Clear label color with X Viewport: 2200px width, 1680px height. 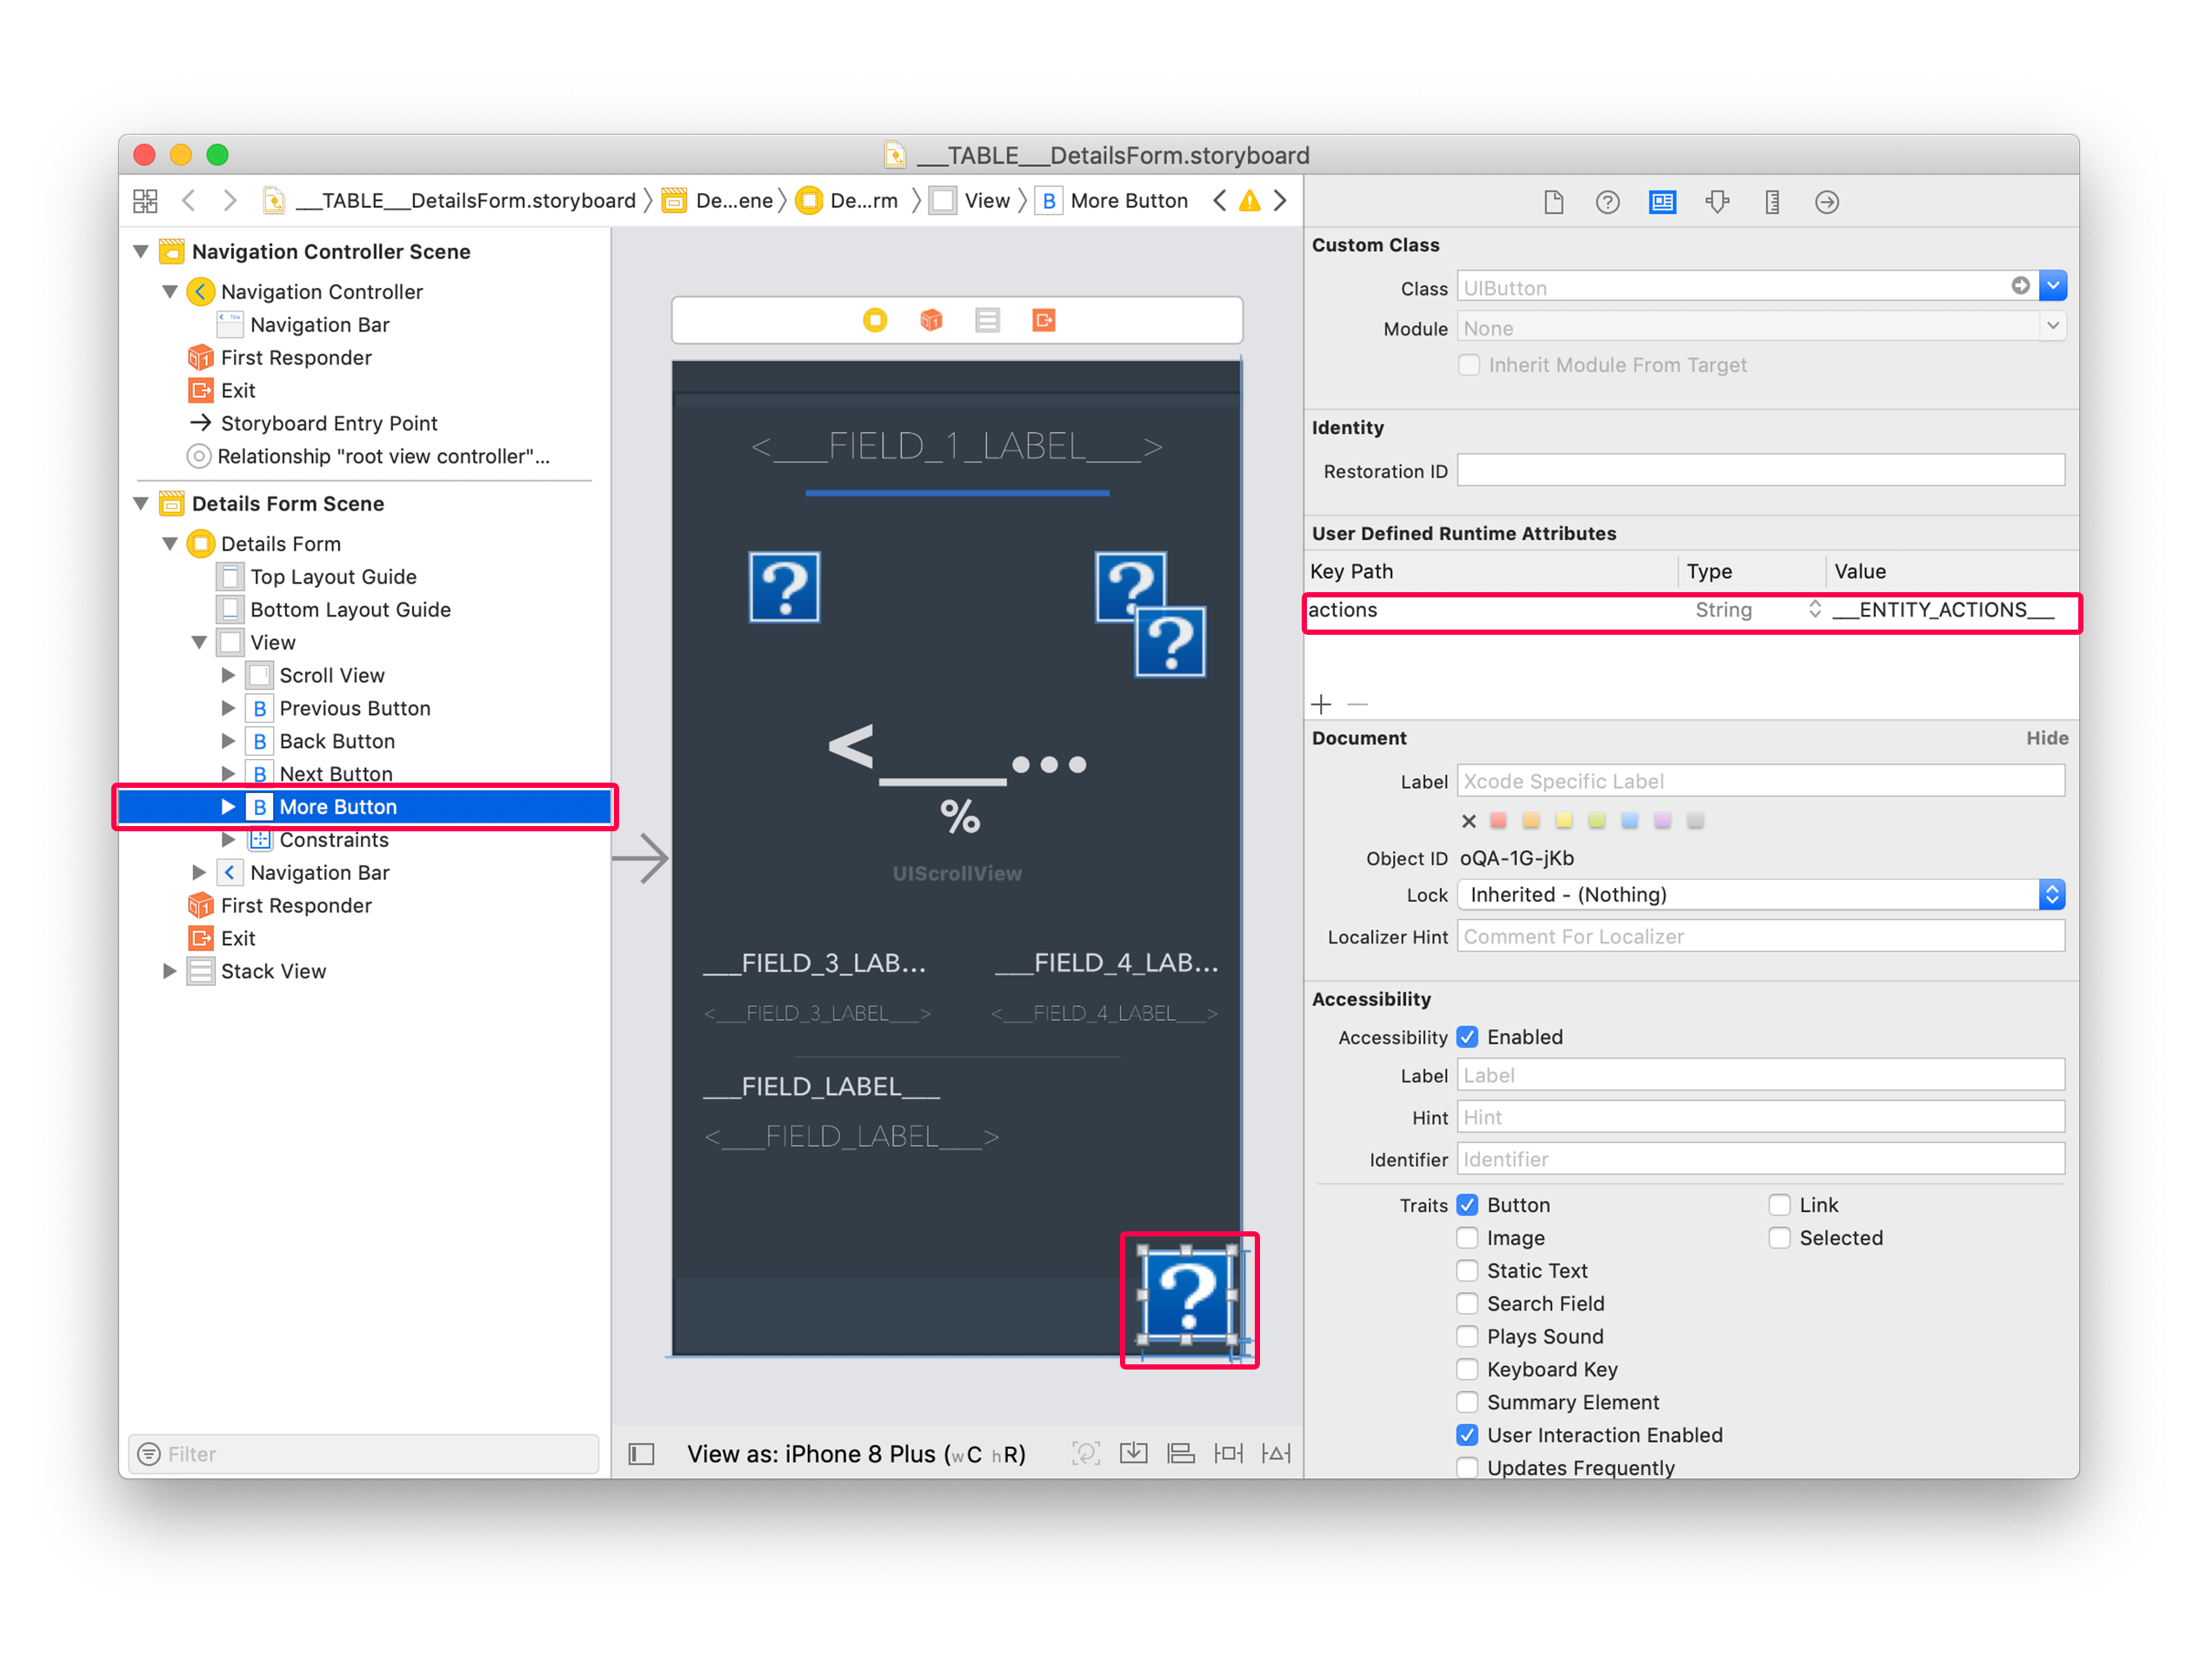pos(1469,821)
